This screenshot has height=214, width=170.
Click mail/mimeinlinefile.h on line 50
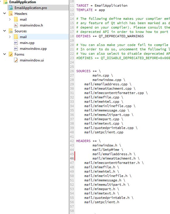[106, 176]
